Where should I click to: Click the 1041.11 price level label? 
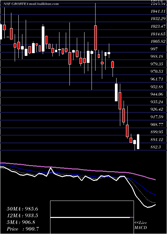click(x=158, y=11)
